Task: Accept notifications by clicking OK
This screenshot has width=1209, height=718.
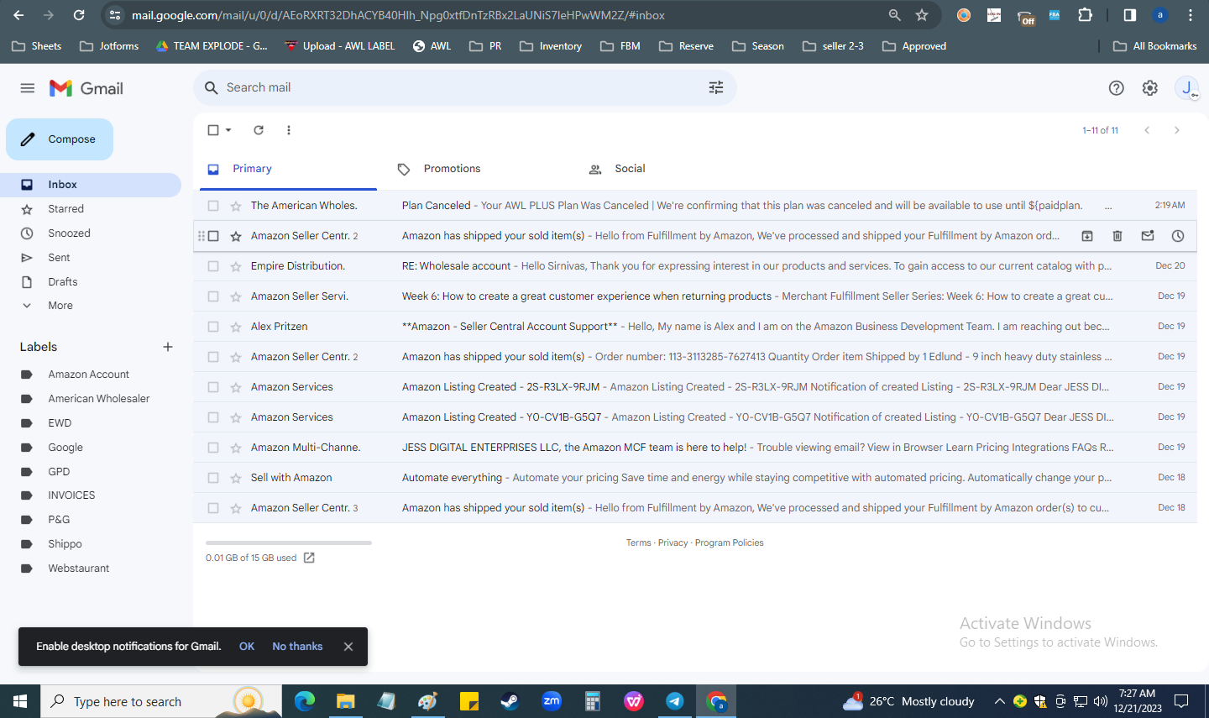Action: [247, 647]
